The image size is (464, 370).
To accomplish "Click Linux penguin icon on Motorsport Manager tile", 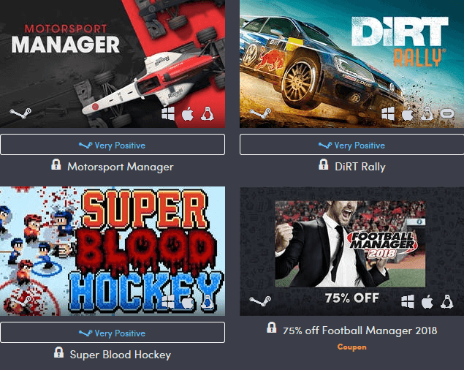I will click(207, 114).
